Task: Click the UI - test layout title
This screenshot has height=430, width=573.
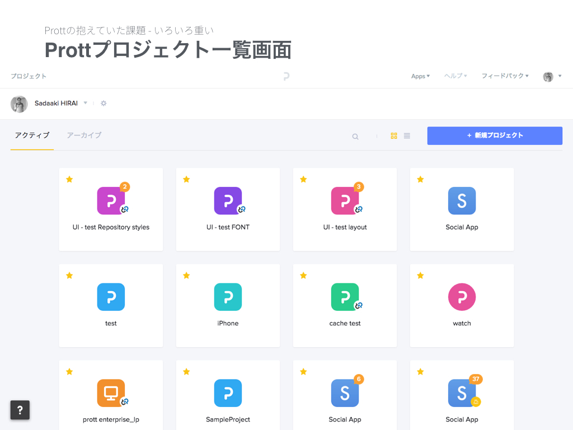Action: point(345,227)
